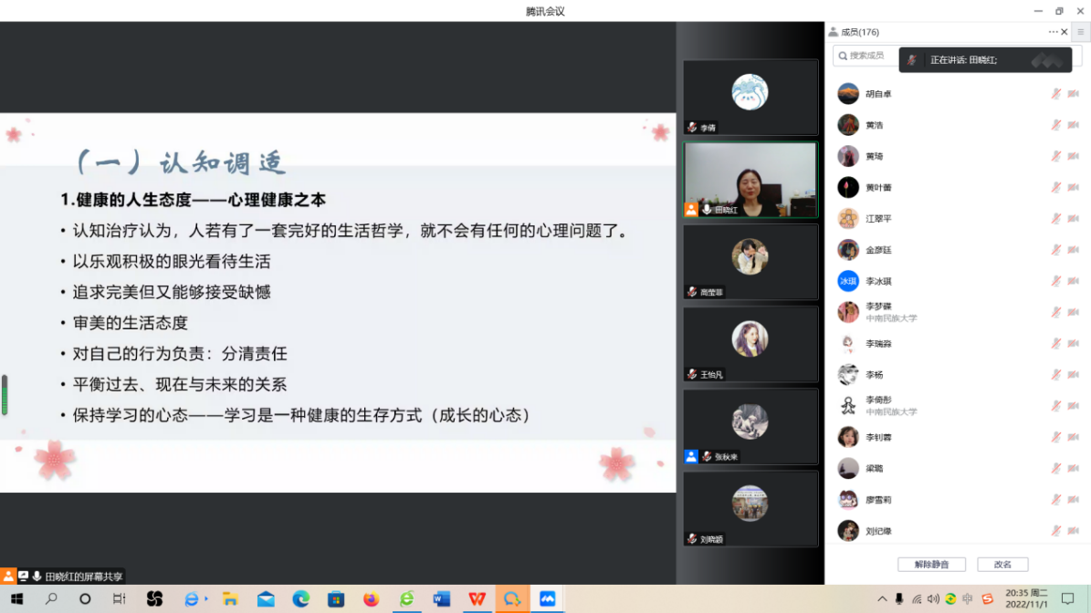Select the 李俩 participant tile

coord(750,97)
